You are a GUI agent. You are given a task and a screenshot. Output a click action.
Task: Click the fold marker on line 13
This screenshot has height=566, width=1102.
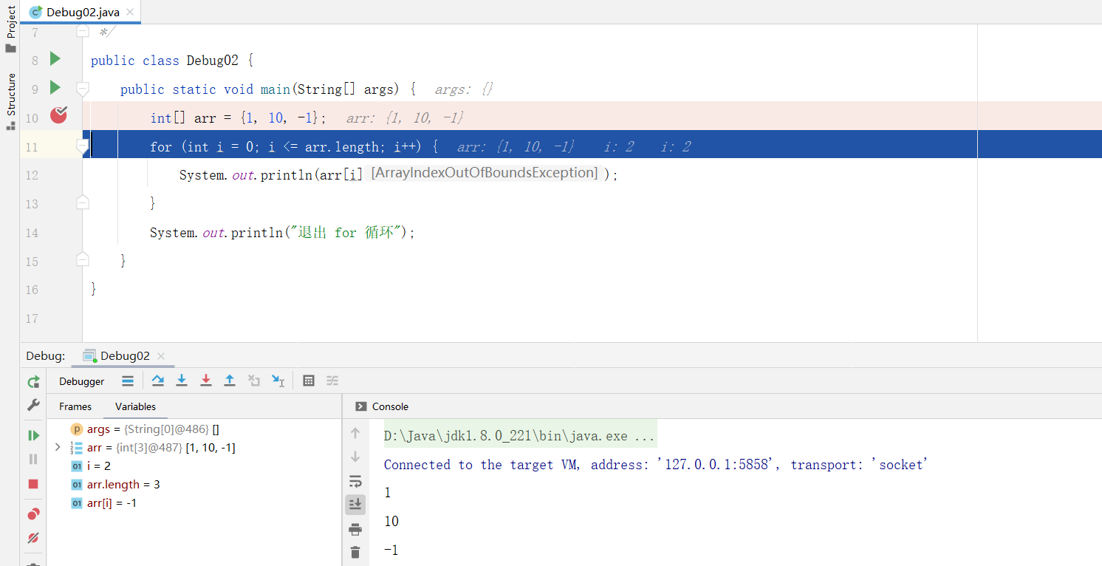coord(83,202)
